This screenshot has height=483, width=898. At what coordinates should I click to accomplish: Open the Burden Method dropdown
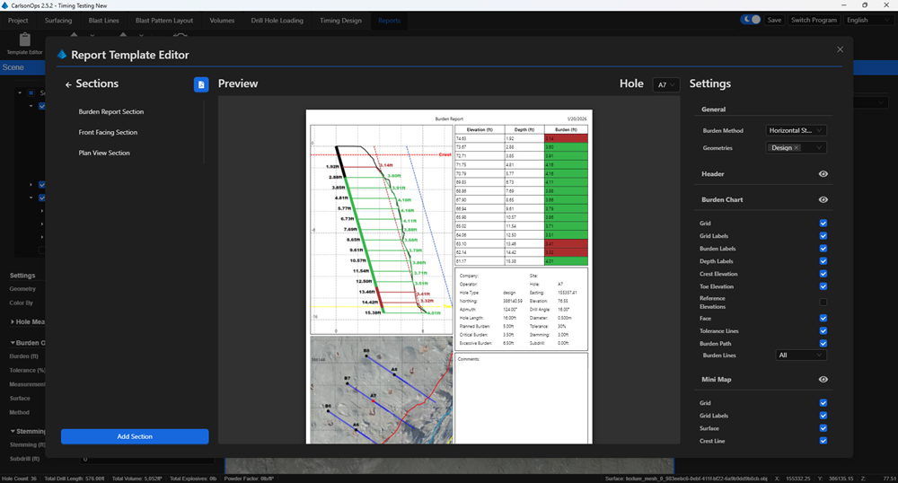click(796, 130)
